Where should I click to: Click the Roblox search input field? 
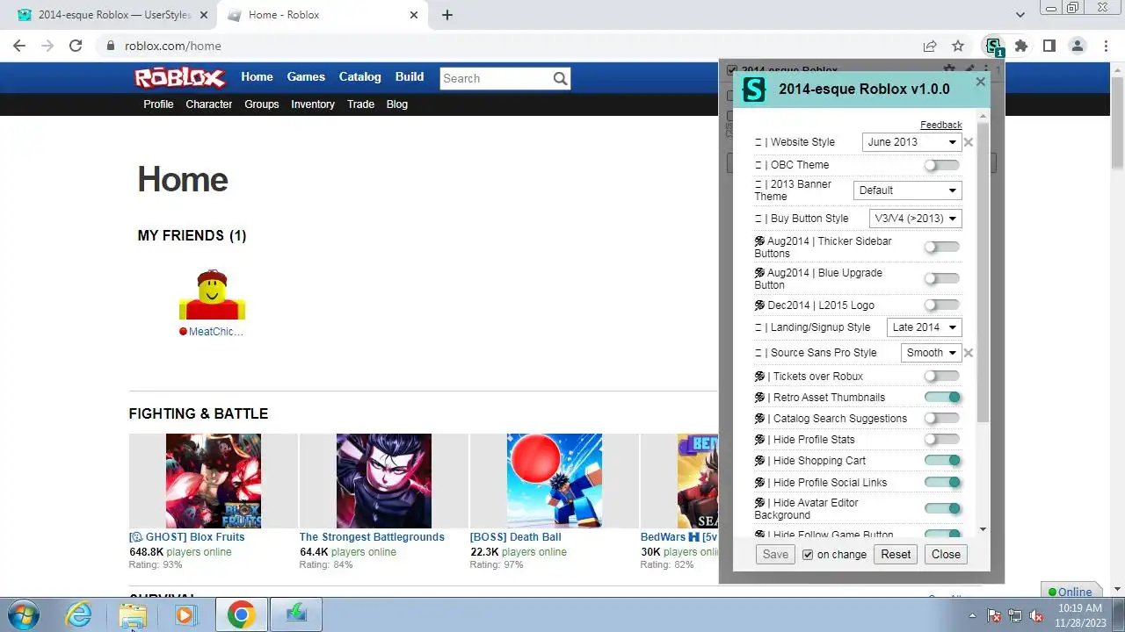pyautogui.click(x=496, y=78)
